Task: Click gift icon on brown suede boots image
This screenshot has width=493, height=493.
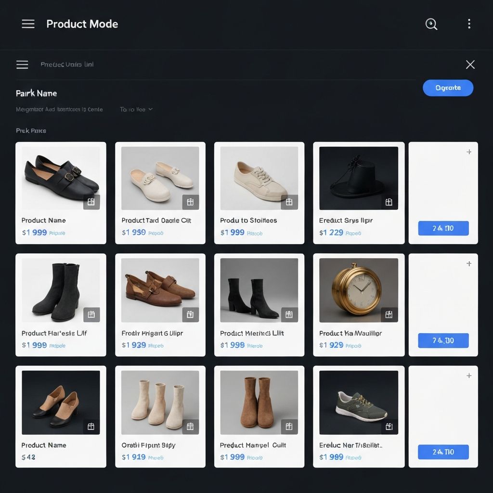Action: [x=289, y=427]
